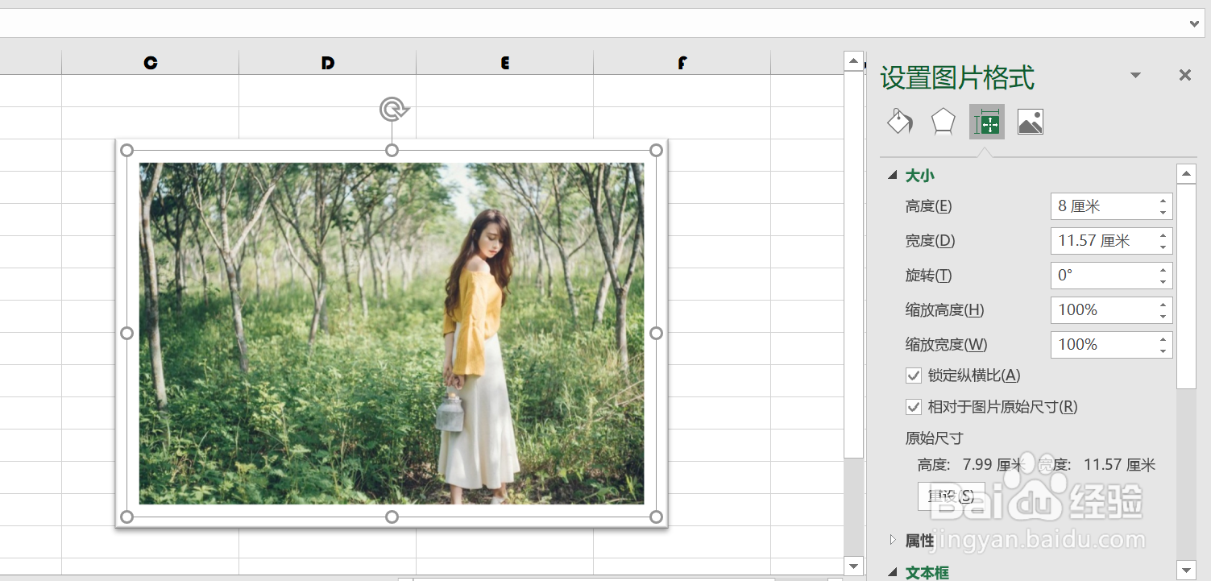Open the 设置图片格式 pane options arrow
Image resolution: width=1211 pixels, height=581 pixels.
1135,76
